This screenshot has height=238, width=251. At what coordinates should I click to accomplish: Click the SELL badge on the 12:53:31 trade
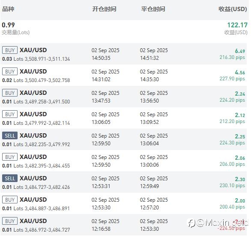pos(10,178)
